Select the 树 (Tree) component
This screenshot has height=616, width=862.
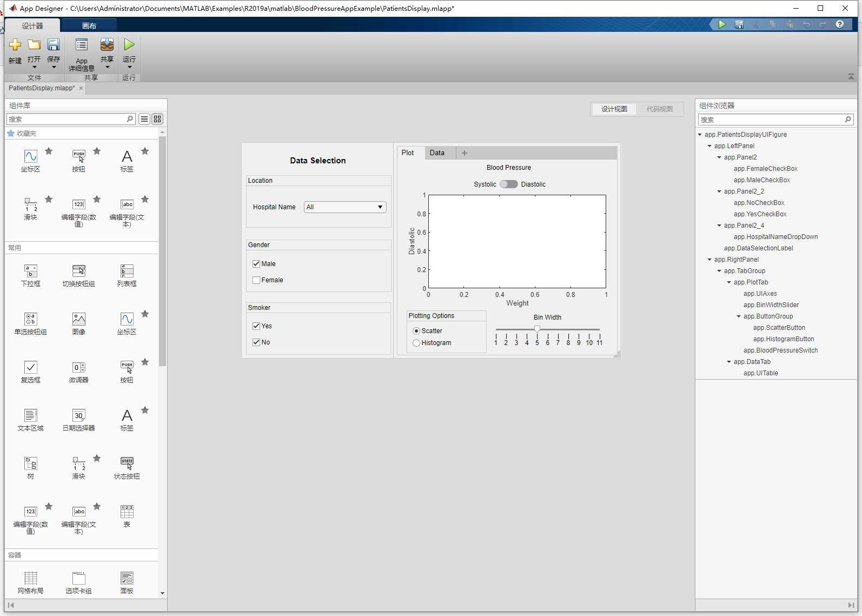(31, 468)
